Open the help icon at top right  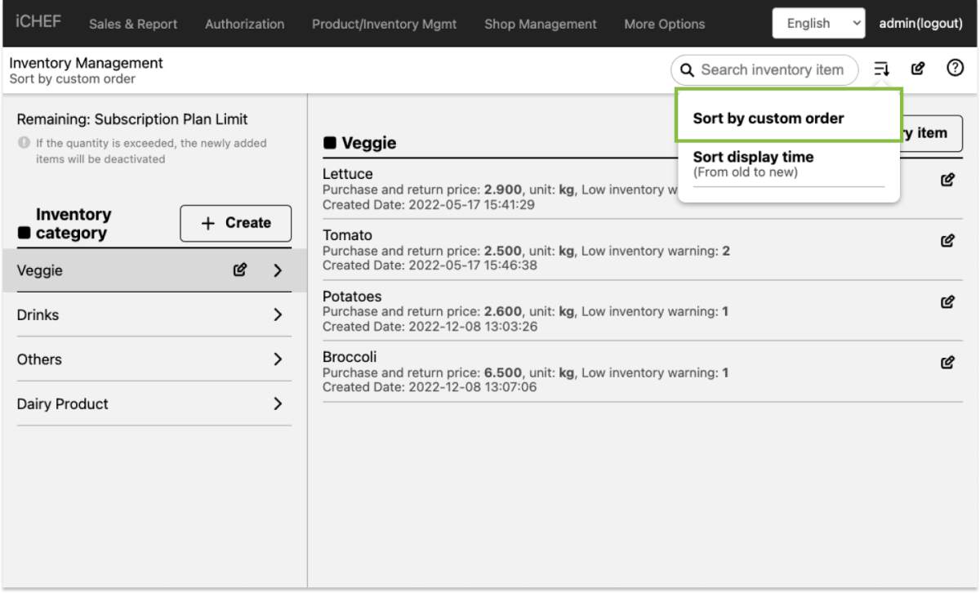(954, 69)
